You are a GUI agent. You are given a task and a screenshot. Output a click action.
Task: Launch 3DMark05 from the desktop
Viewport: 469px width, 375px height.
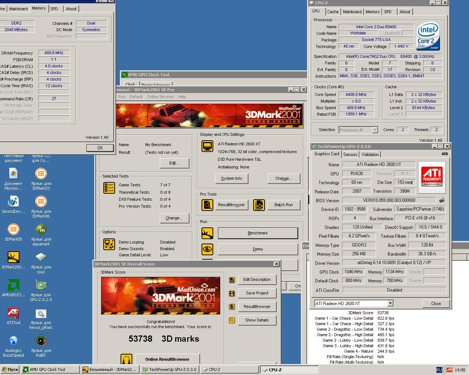tap(14, 229)
